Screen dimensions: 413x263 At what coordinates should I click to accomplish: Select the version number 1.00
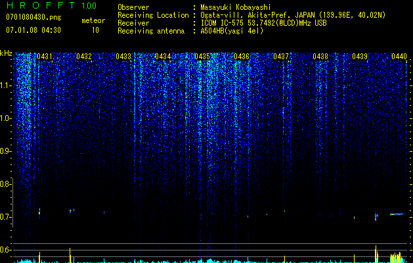tap(89, 6)
